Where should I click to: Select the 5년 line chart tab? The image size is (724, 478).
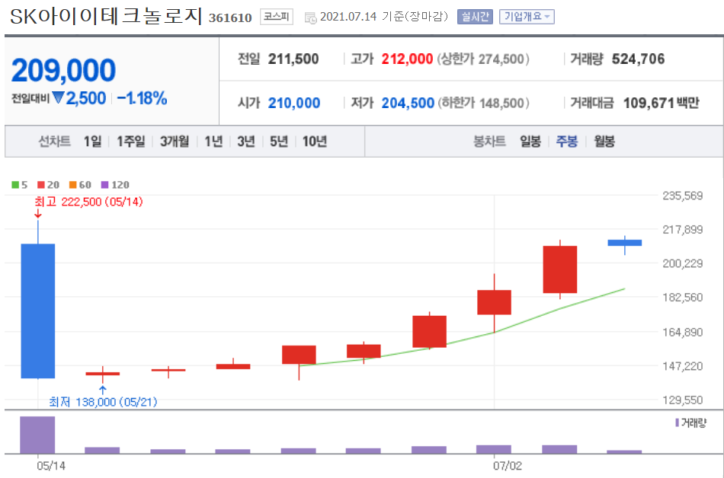tap(278, 141)
